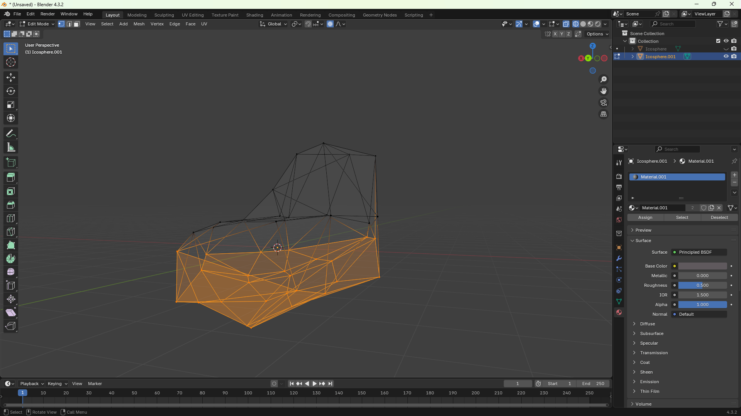Toggle camera view icon
Viewport: 741px width, 416px height.
tap(604, 103)
